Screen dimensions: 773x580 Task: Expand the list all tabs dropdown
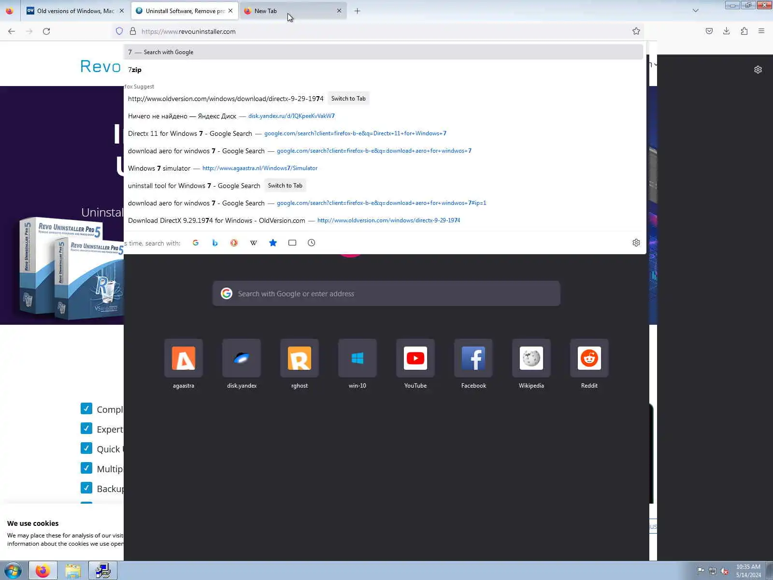tap(696, 11)
